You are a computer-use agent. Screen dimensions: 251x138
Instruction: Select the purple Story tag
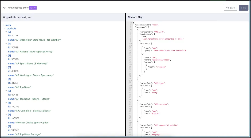point(33,8)
